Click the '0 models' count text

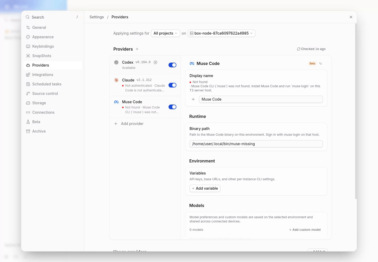196,230
